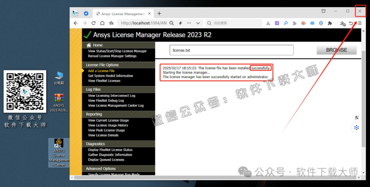Image resolution: width=370 pixels, height=187 pixels.
Task: Click the Diagnostics section header
Action: [x=119, y=144]
